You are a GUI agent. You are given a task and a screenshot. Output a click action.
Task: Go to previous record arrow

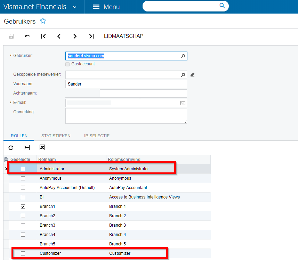(59, 36)
